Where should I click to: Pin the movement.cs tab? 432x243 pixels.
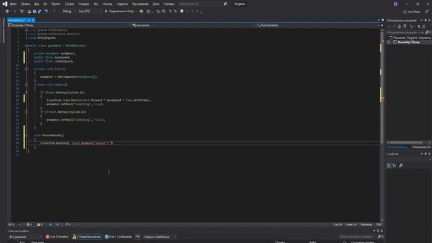pyautogui.click(x=28, y=20)
